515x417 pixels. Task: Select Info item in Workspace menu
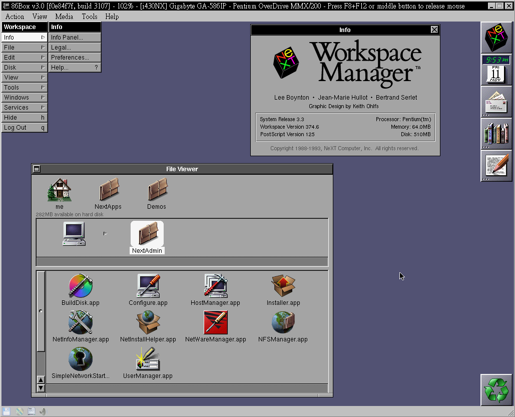coord(25,38)
